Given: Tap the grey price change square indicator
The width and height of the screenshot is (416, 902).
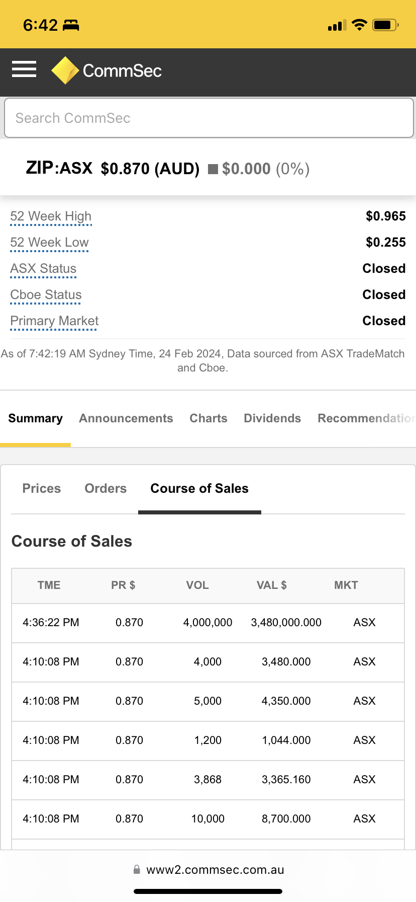Looking at the screenshot, I should [213, 169].
